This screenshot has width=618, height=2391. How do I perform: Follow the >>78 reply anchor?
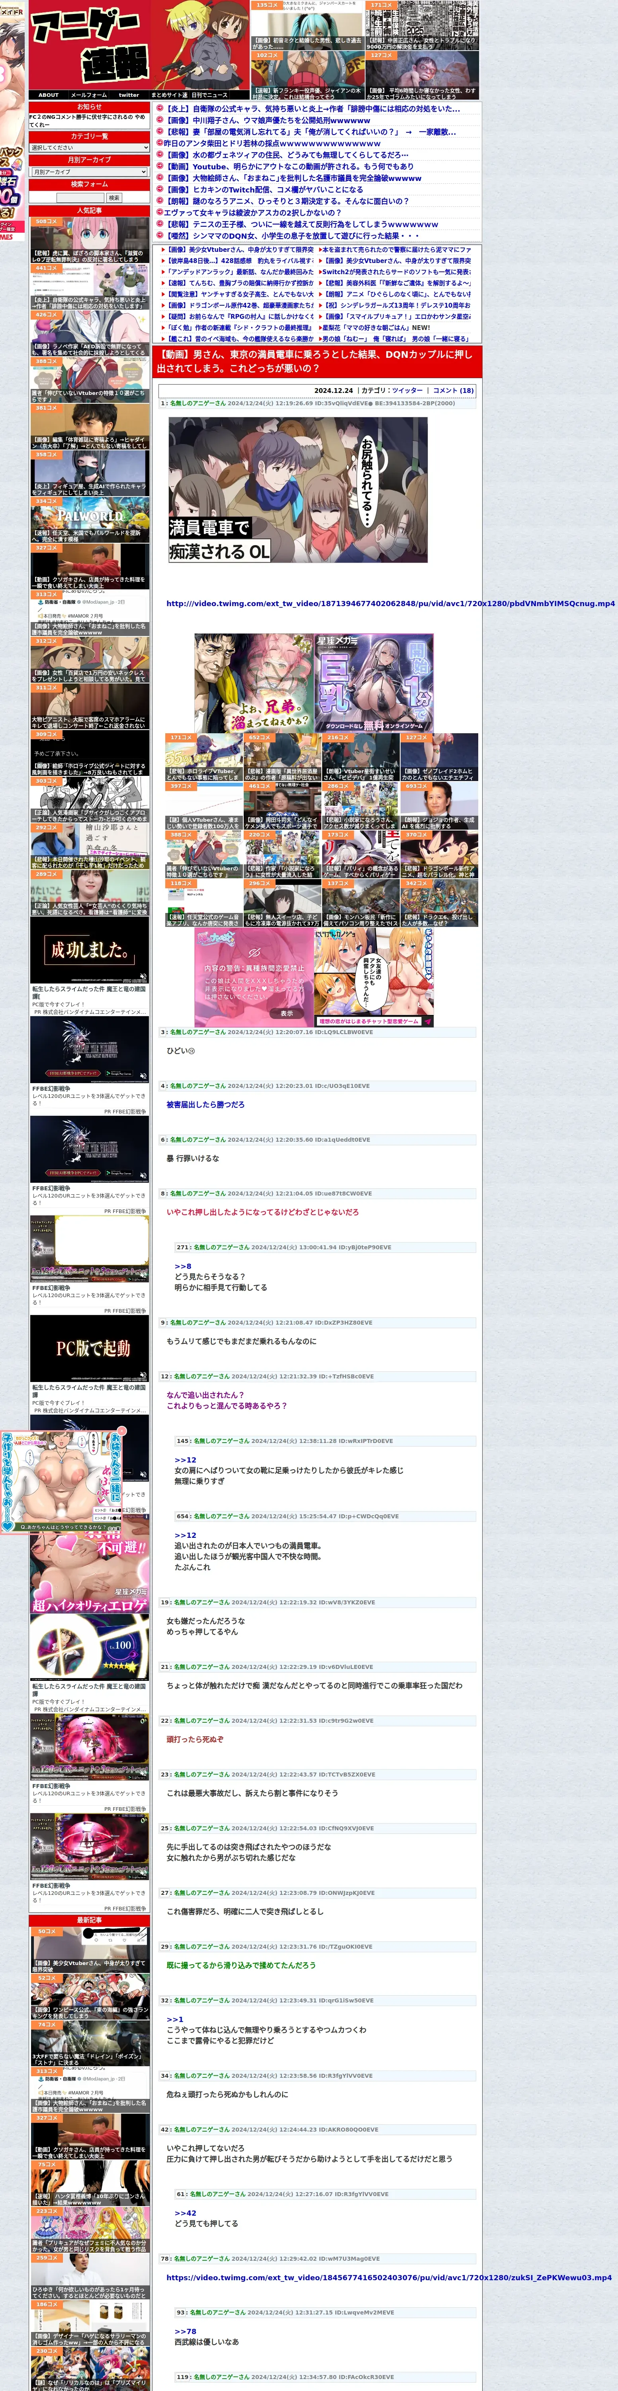click(185, 2331)
